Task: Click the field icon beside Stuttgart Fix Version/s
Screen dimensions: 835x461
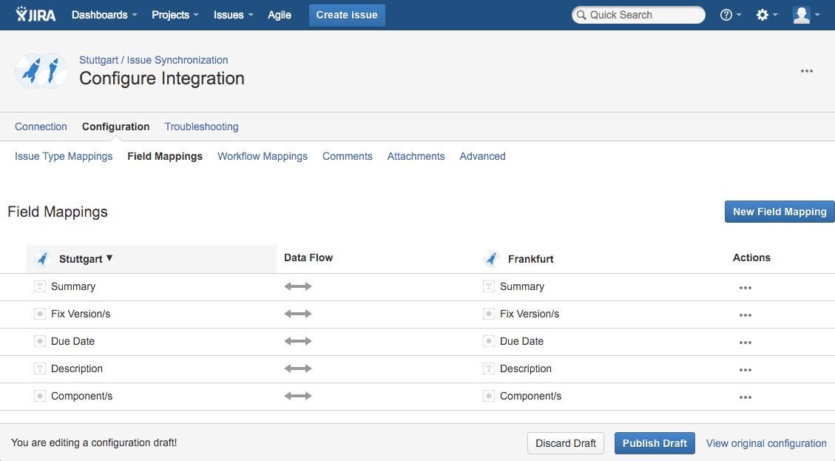Action: coord(40,314)
